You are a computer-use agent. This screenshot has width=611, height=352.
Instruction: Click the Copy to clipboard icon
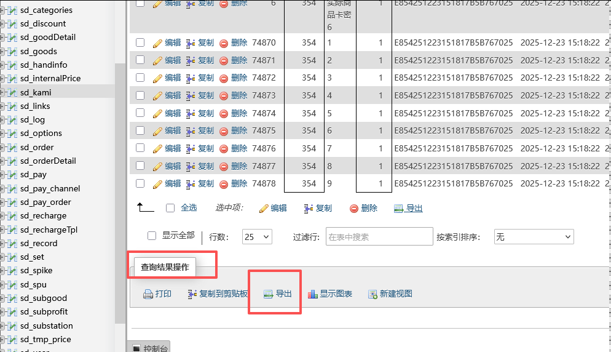pyautogui.click(x=192, y=294)
